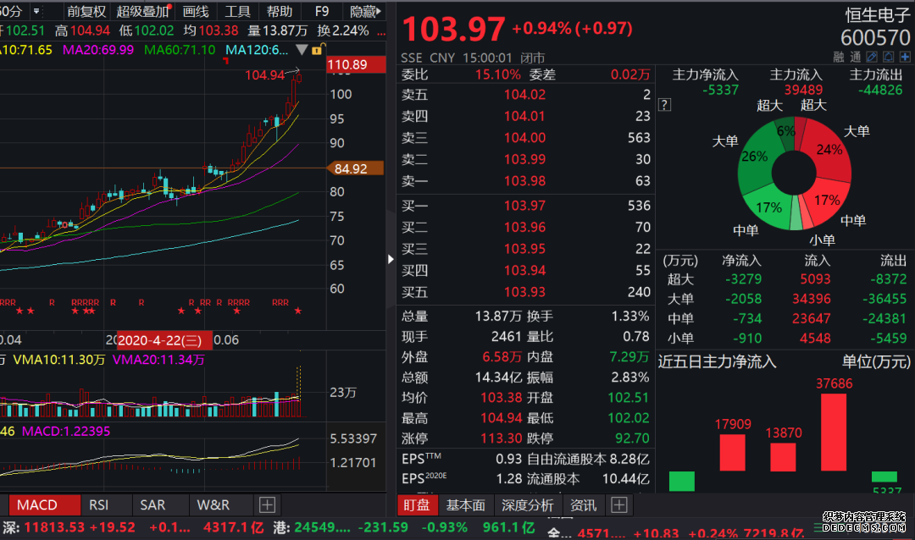
Task: Add a new info panel tab with plus
Action: (619, 505)
